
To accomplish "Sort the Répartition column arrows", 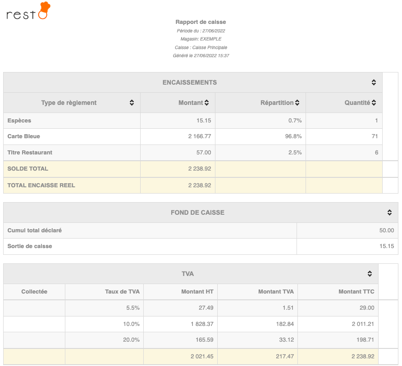I will [x=297, y=103].
